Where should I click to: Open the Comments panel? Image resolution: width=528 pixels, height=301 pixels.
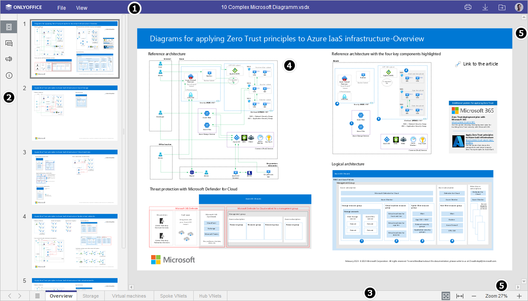click(9, 43)
